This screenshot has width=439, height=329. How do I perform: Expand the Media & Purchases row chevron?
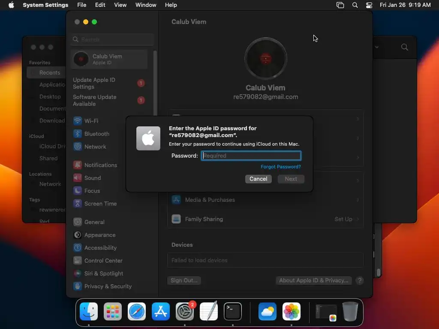tap(358, 200)
